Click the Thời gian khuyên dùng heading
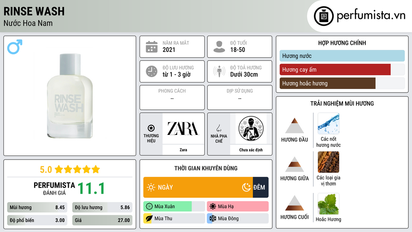The image size is (412, 232). click(x=206, y=168)
